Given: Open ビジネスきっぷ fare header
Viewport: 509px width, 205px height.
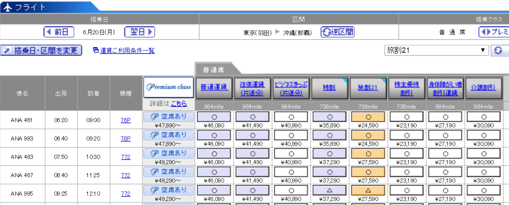Looking at the screenshot, I should click(291, 88).
